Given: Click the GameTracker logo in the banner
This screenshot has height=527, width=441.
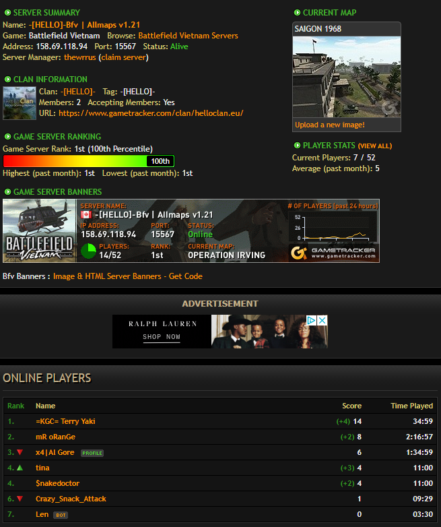Looking at the screenshot, I should coord(334,253).
